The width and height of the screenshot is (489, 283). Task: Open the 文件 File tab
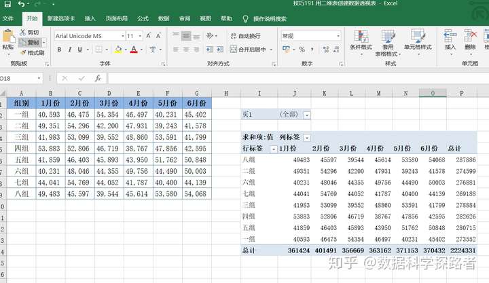click(x=7, y=19)
